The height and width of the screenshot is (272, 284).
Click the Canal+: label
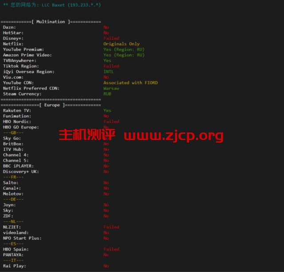(x=12, y=188)
